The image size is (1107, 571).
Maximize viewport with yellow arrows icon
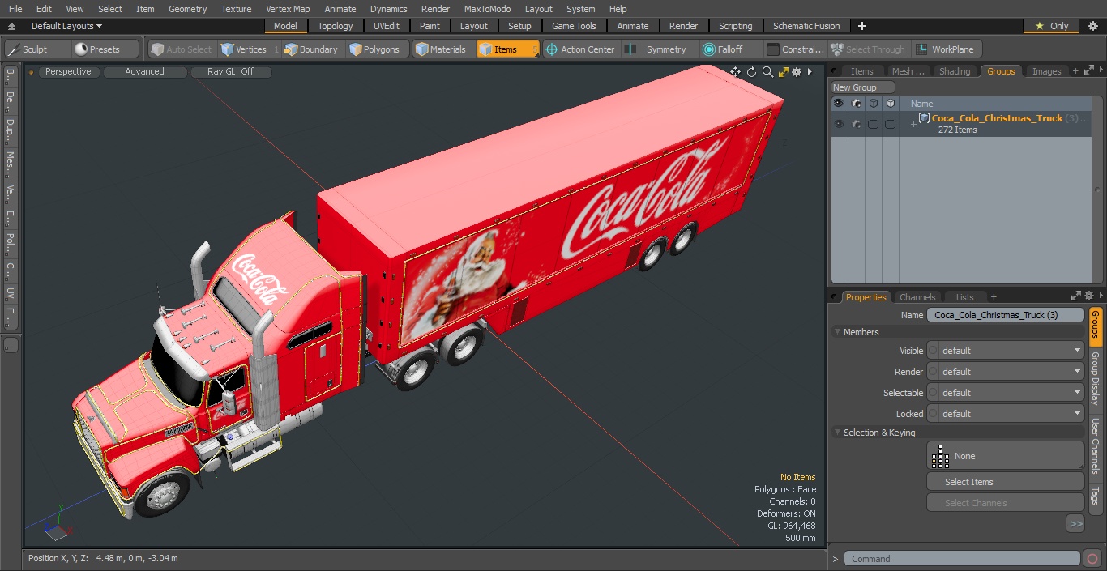tap(783, 72)
